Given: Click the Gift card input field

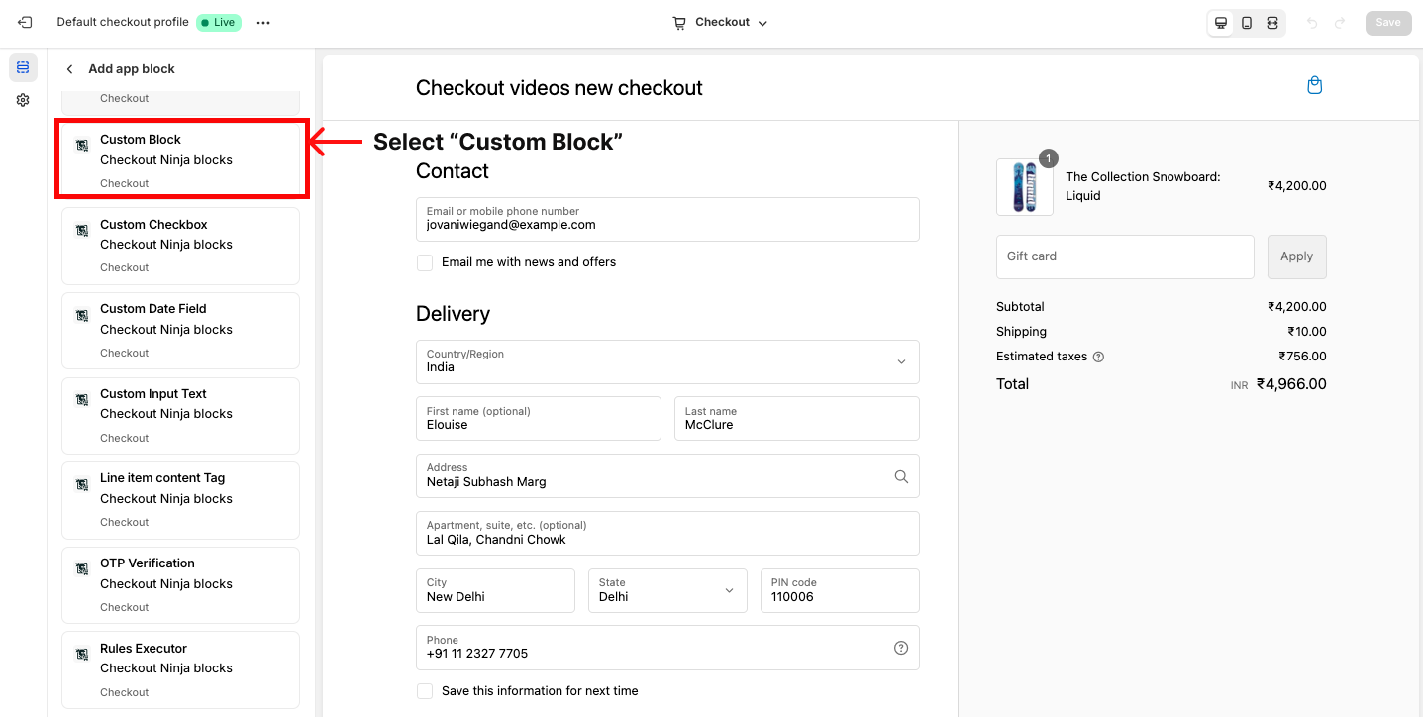Looking at the screenshot, I should (x=1124, y=256).
